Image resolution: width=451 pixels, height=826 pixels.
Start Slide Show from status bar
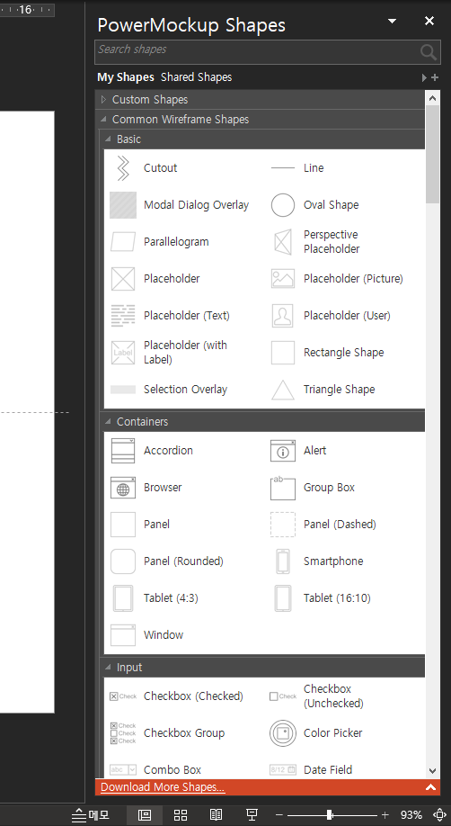pos(252,815)
